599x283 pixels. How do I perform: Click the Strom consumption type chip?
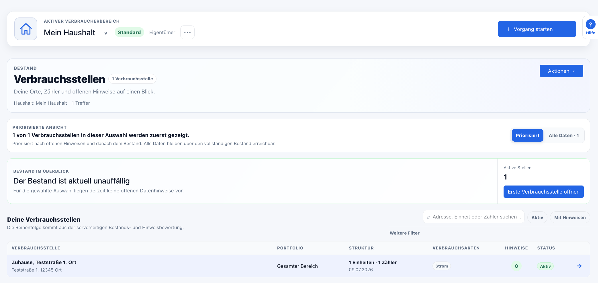click(441, 266)
